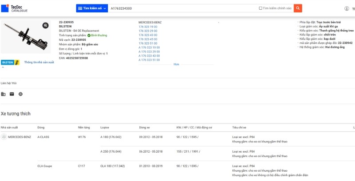Expand more OE numbers with 'Hơn'

pos(176,64)
